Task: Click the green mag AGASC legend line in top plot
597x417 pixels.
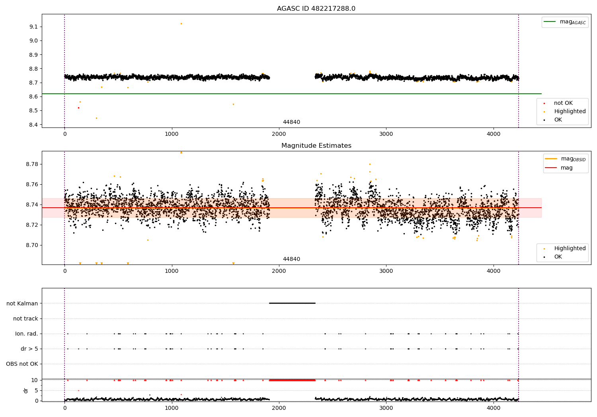Action: (x=550, y=22)
